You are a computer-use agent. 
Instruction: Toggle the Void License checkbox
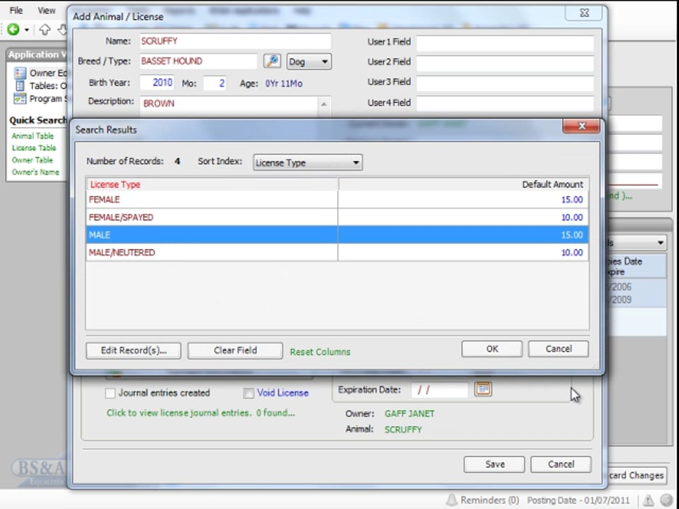coord(248,393)
